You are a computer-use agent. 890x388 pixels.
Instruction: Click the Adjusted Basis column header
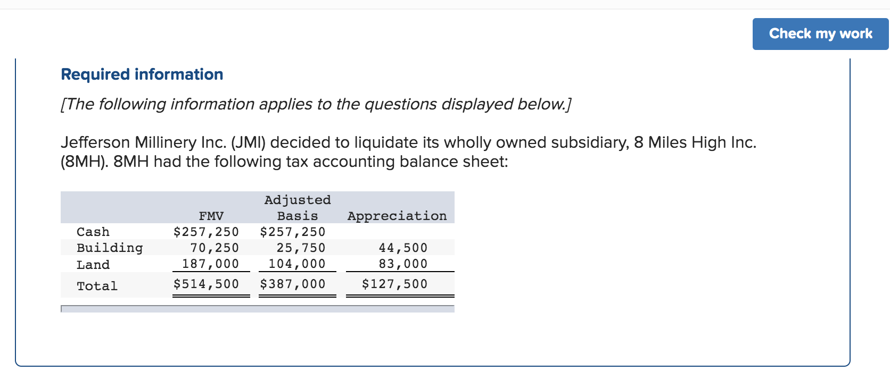[297, 207]
